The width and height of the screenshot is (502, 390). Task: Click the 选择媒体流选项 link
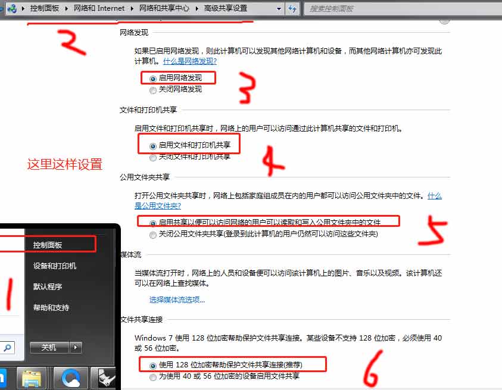[x=177, y=299]
